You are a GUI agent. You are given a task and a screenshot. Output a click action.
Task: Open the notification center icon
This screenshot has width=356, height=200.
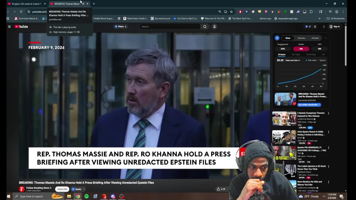click(342, 196)
